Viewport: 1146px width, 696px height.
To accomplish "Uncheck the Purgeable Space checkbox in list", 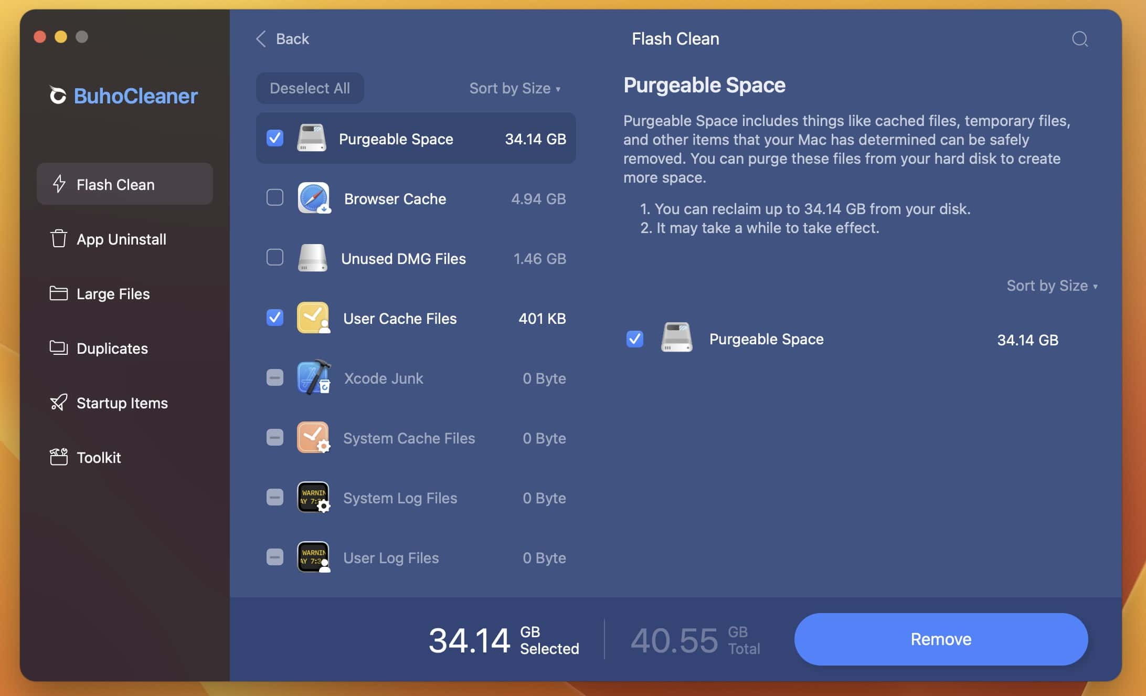I will (x=275, y=138).
